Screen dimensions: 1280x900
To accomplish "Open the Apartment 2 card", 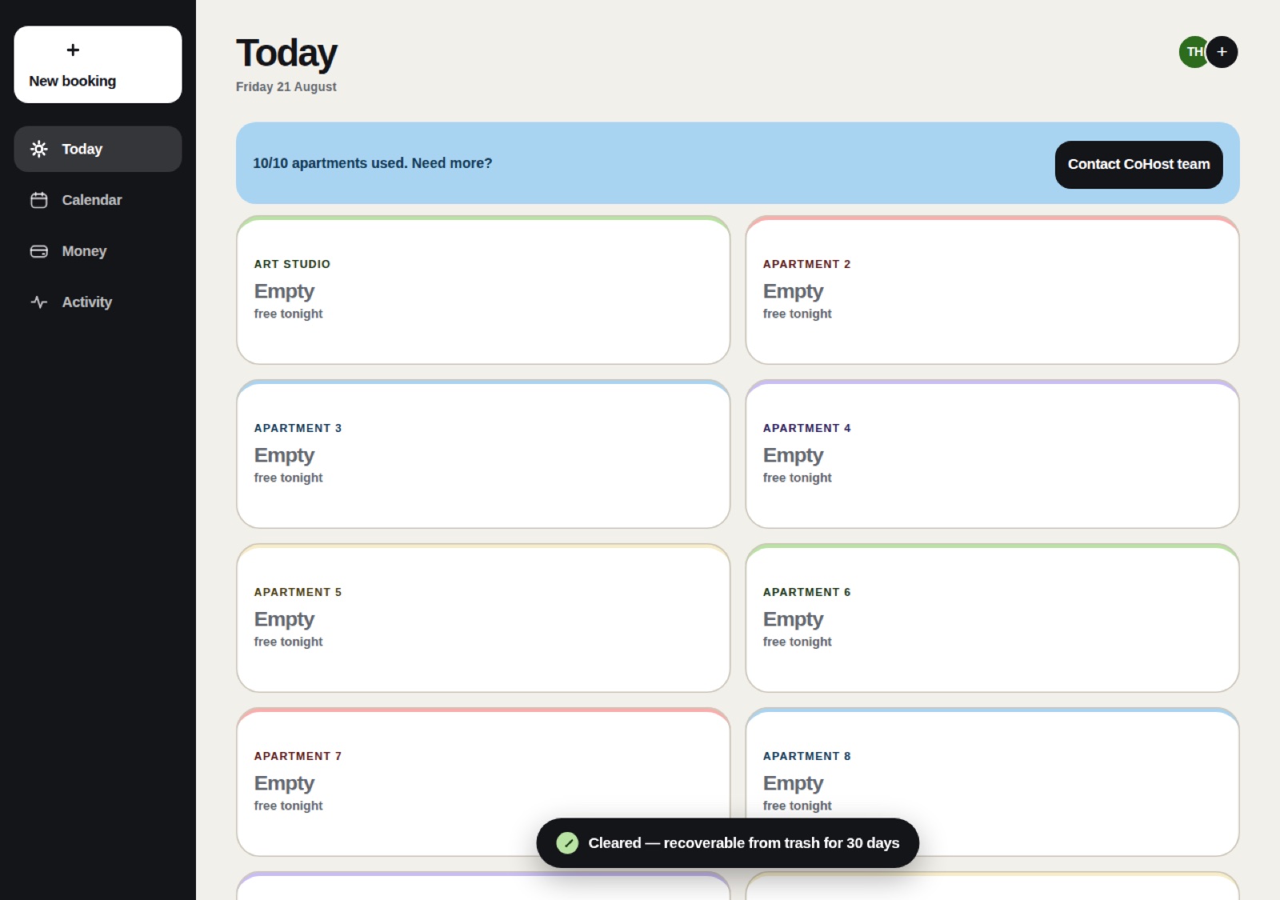I will [992, 290].
